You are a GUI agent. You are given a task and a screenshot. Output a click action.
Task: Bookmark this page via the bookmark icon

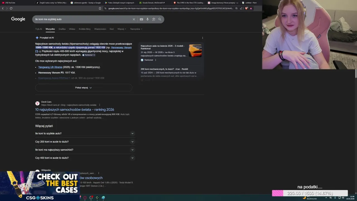100,8
